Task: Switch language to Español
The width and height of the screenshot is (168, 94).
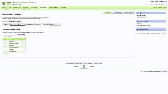Action: [x=153, y=2]
